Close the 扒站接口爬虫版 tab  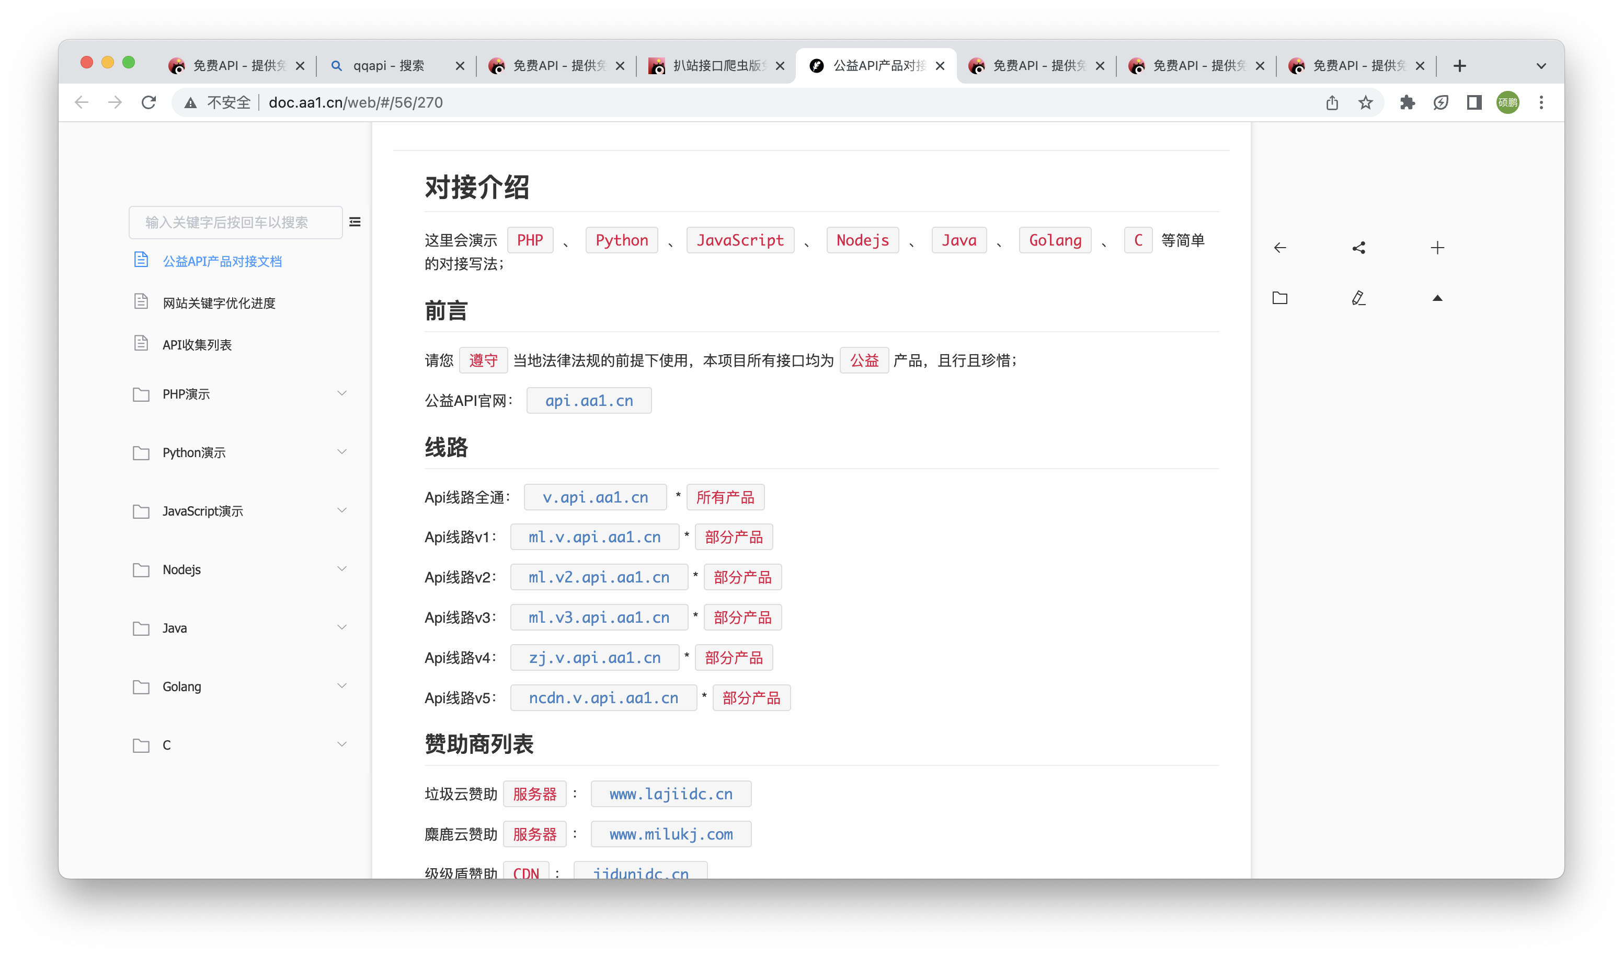coord(780,66)
